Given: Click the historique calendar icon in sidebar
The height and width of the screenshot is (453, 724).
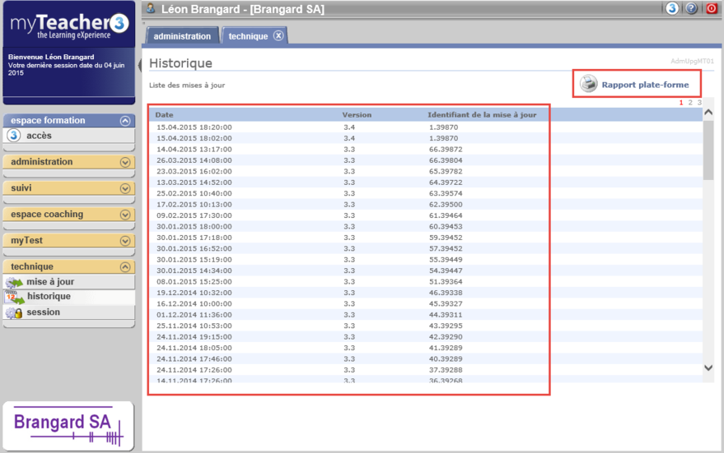Looking at the screenshot, I should (14, 297).
